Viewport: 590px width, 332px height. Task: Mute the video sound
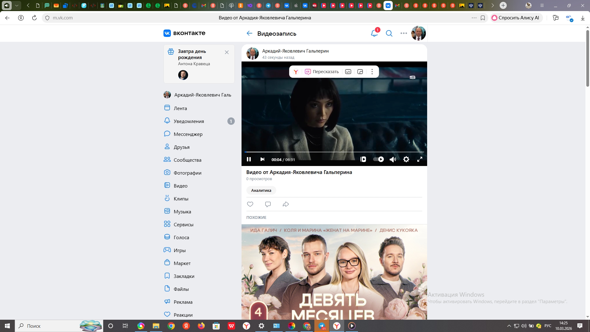tap(393, 159)
